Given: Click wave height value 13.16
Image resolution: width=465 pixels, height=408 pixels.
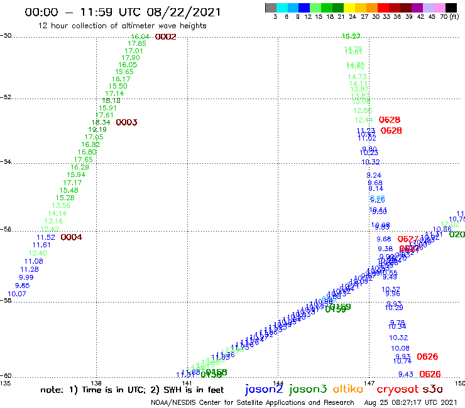Looking at the screenshot, I should (53, 221).
